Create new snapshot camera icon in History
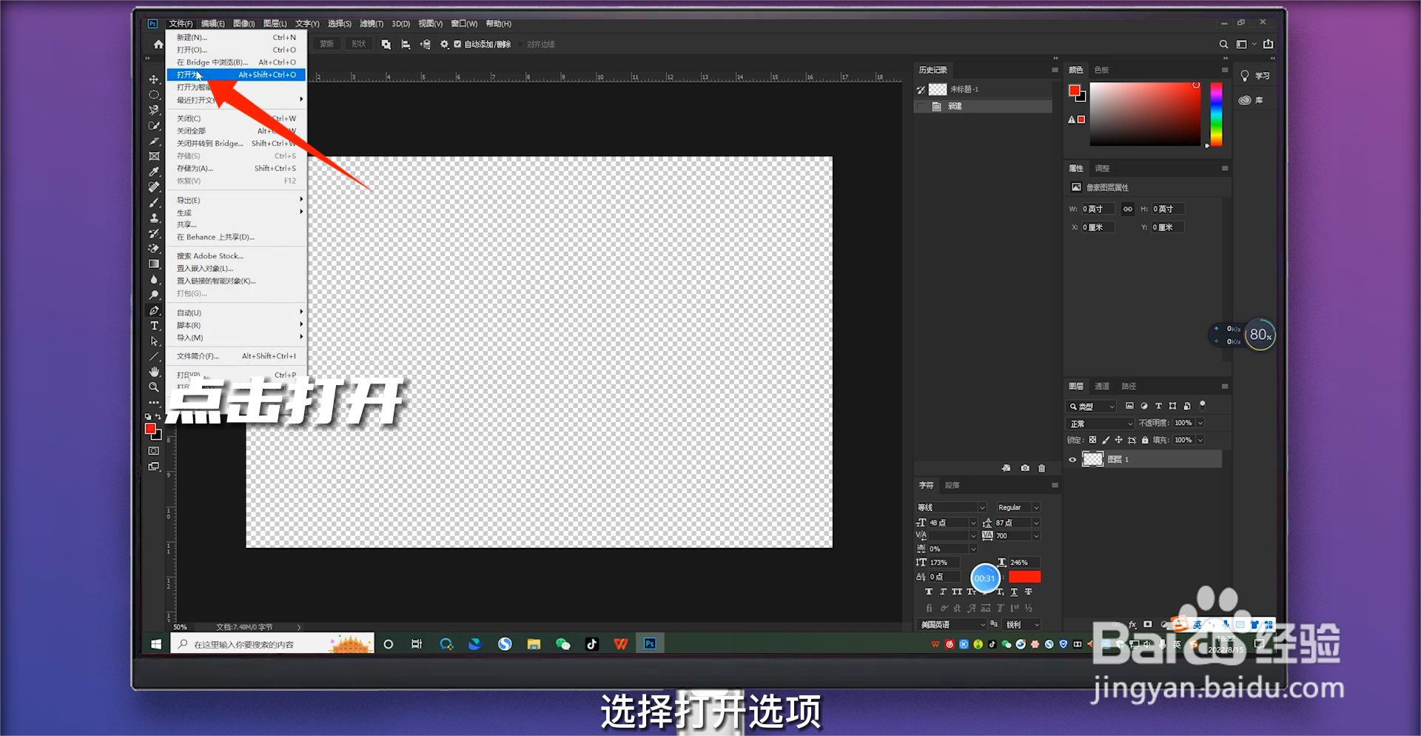 pyautogui.click(x=1025, y=468)
